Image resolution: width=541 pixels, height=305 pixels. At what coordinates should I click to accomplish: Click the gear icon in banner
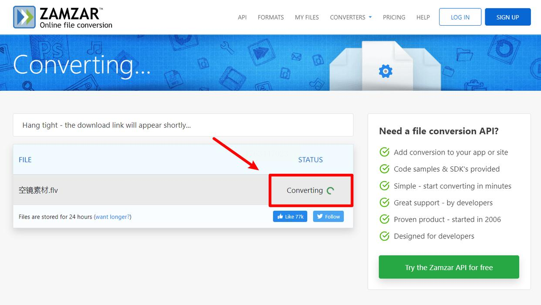(385, 71)
